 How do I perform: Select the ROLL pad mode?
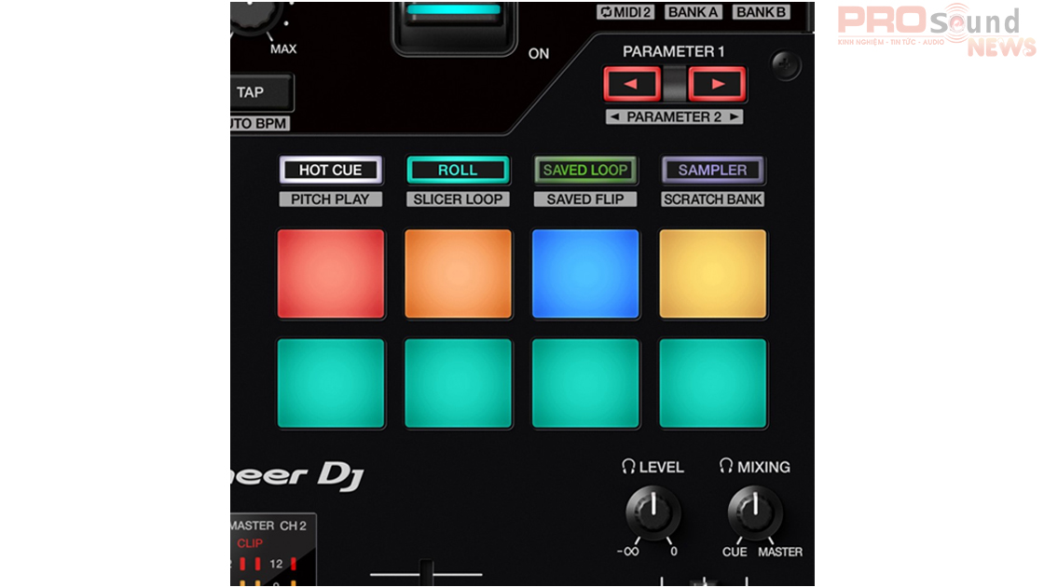pyautogui.click(x=458, y=170)
